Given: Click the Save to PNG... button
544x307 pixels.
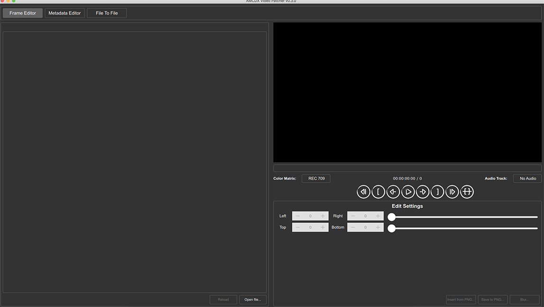Looking at the screenshot, I should pyautogui.click(x=493, y=300).
